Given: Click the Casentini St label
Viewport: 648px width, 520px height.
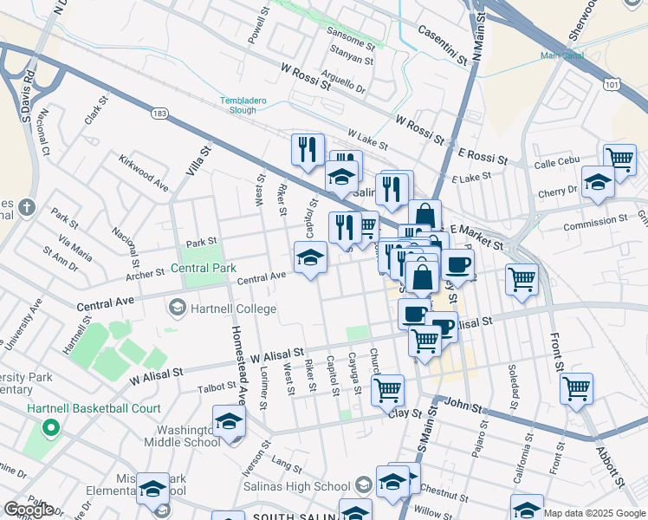Looking at the screenshot, I should point(443,45).
